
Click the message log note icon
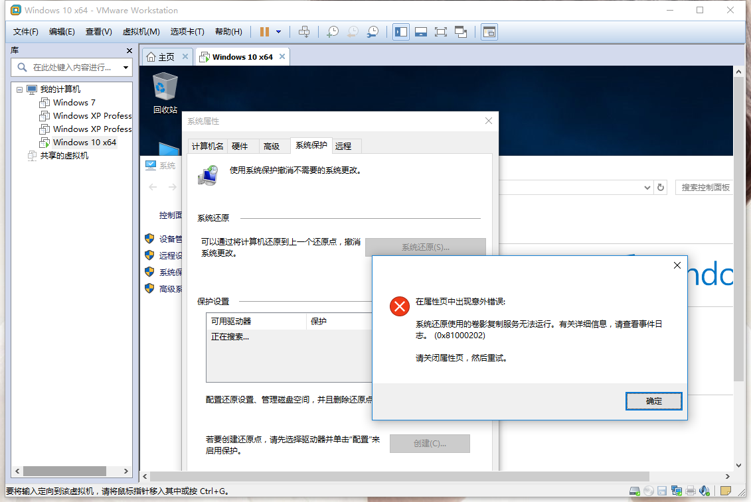click(726, 491)
